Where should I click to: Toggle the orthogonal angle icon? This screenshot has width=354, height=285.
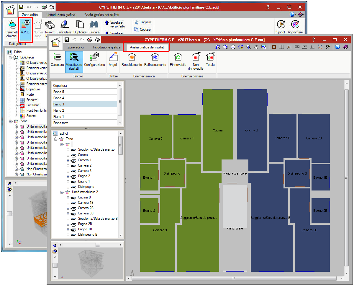pos(312,47)
